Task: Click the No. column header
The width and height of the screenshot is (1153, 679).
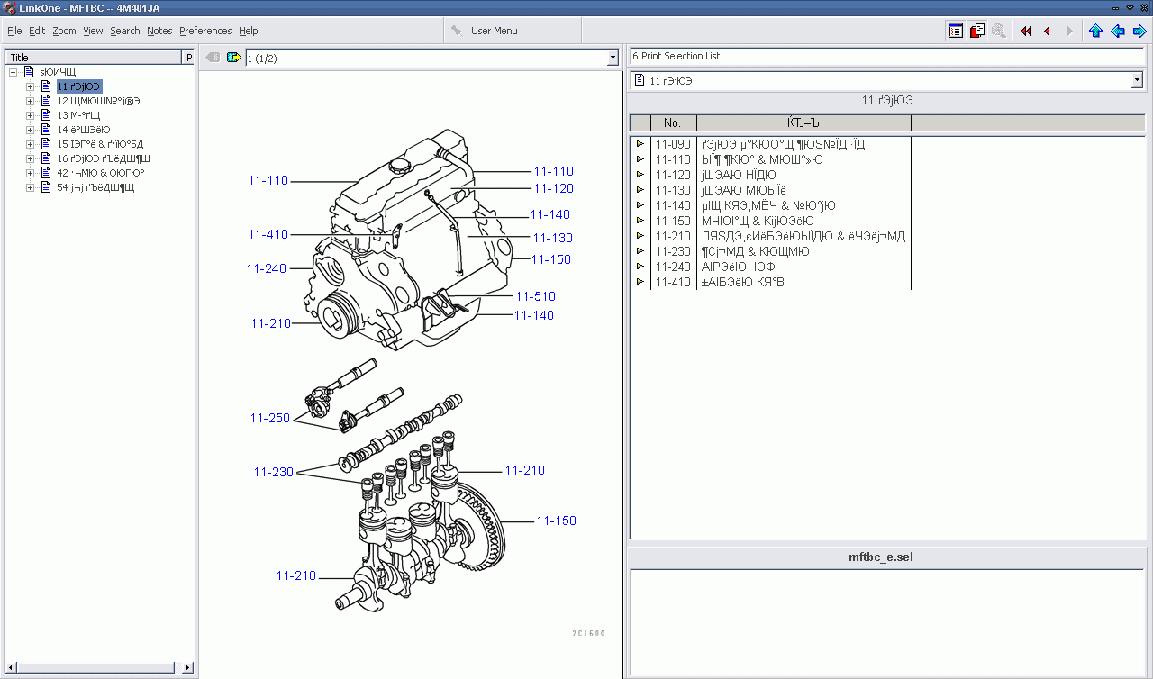Action: 672,122
